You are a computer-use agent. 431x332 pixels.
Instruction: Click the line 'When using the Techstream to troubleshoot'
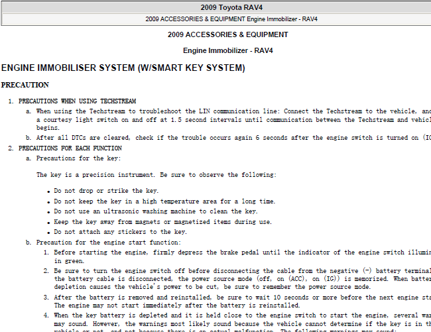[233, 111]
